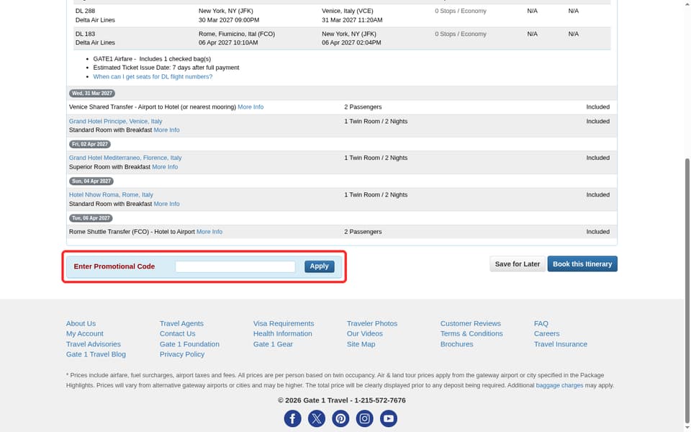691x432 pixels.
Task: Open Careers footer link
Action: point(547,333)
